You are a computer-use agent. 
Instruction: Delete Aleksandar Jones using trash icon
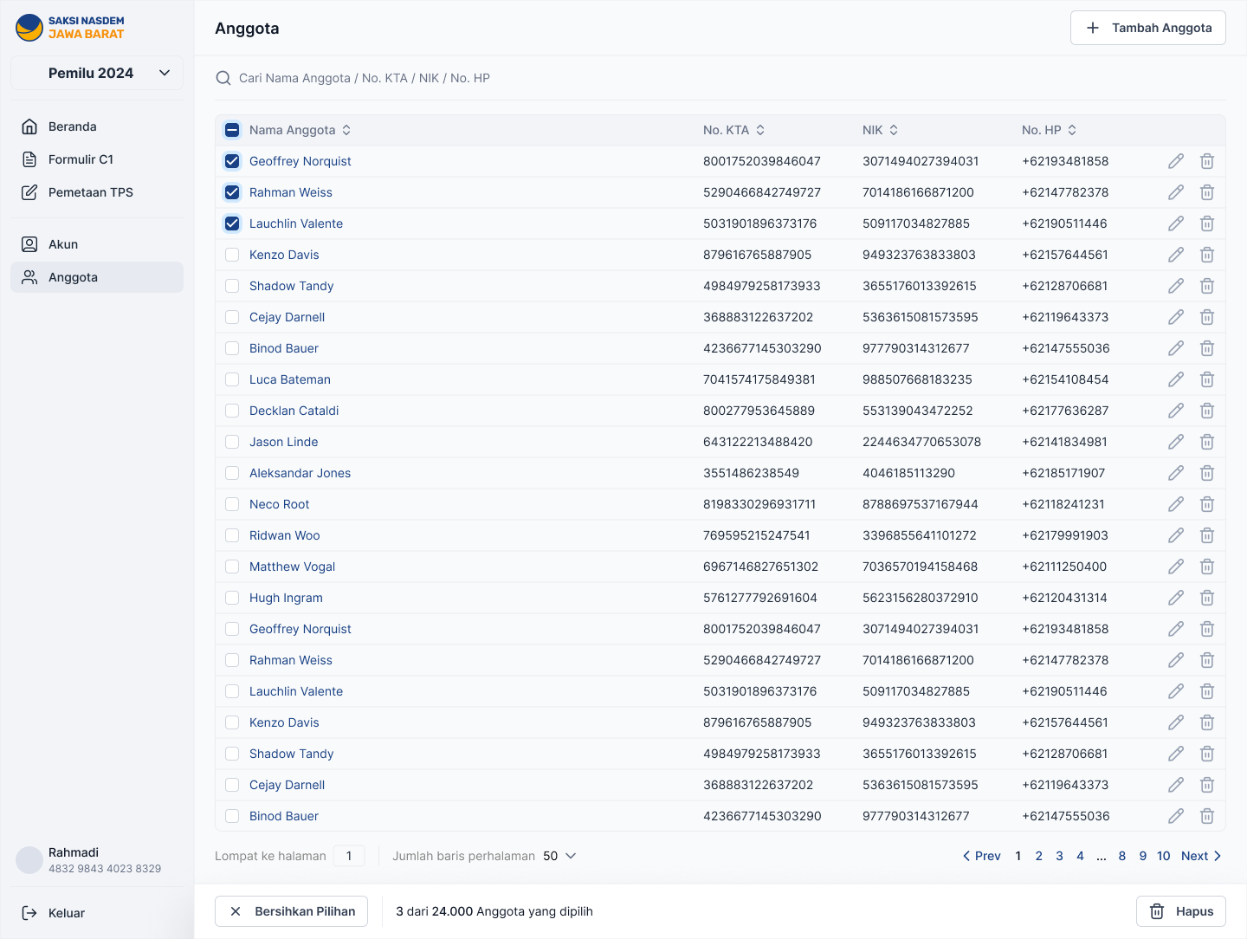click(1207, 473)
